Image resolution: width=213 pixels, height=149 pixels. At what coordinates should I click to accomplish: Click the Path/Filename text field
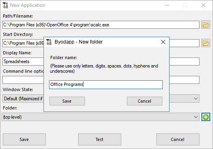point(101,25)
